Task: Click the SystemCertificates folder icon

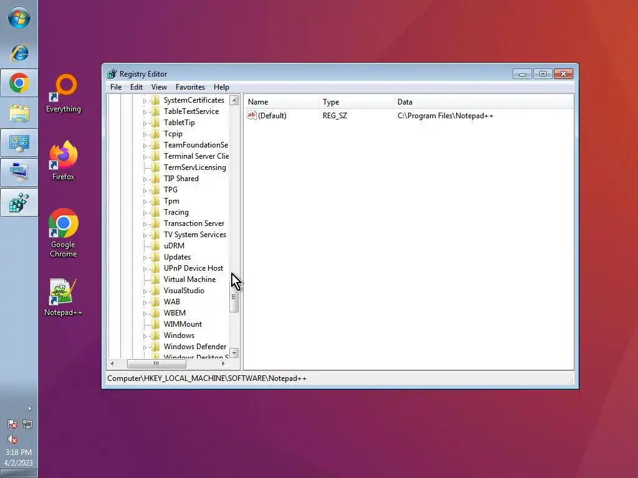Action: pos(155,100)
